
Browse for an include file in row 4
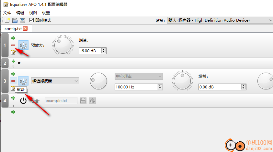(83, 101)
